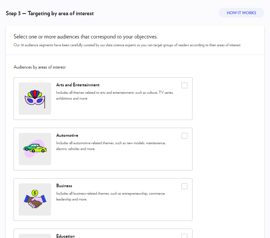Click the Automotive description about electric vehicles
Viewport: 270px width, 238px height.
point(111,146)
